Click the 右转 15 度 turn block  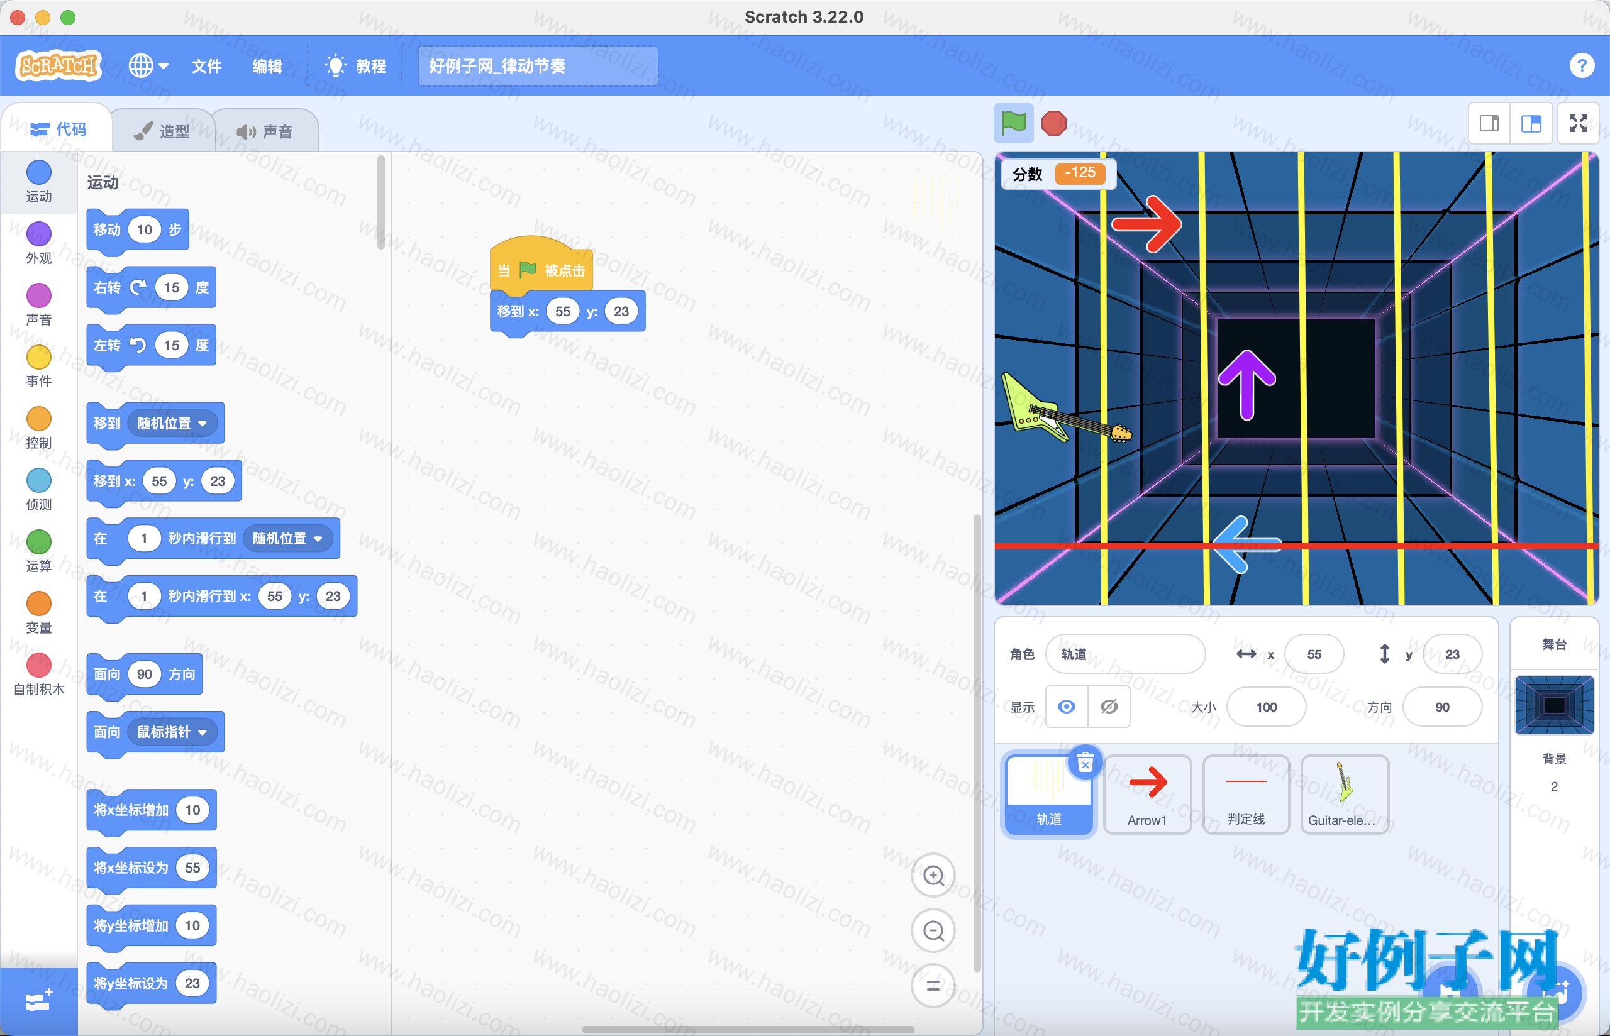[x=152, y=288]
